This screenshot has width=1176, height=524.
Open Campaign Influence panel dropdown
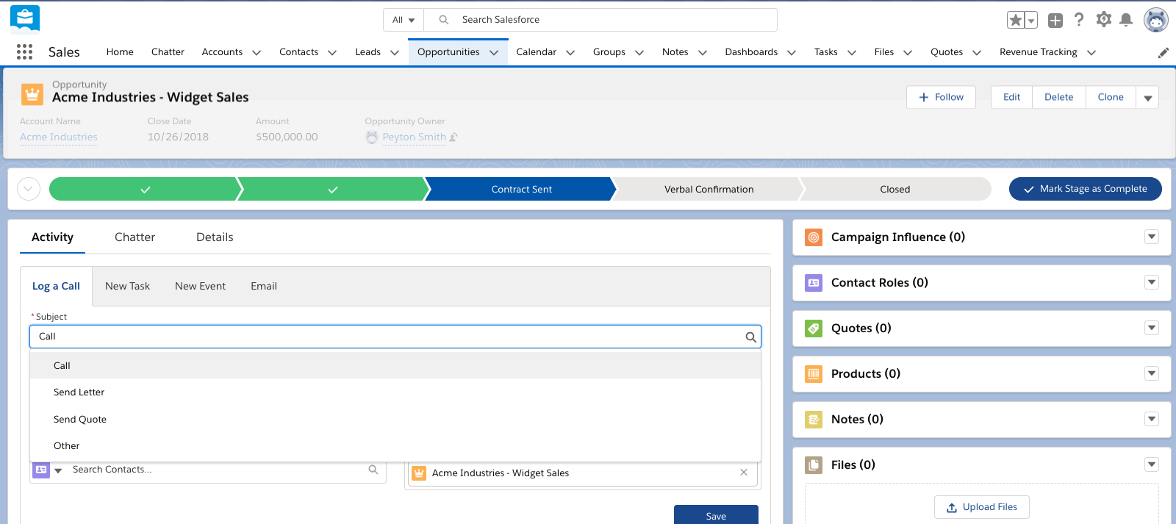pos(1152,237)
